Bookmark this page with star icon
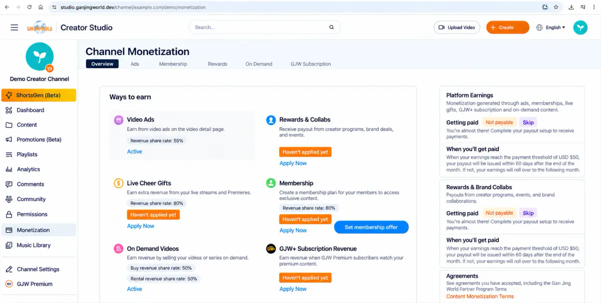Viewport: 601px width, 303px height. click(556, 7)
